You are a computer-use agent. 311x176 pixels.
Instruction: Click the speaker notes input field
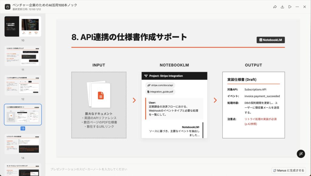coord(152,169)
